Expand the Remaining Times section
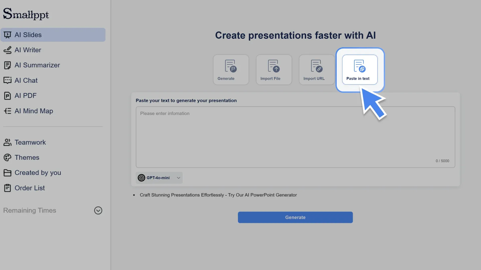This screenshot has width=481, height=270. click(98, 210)
